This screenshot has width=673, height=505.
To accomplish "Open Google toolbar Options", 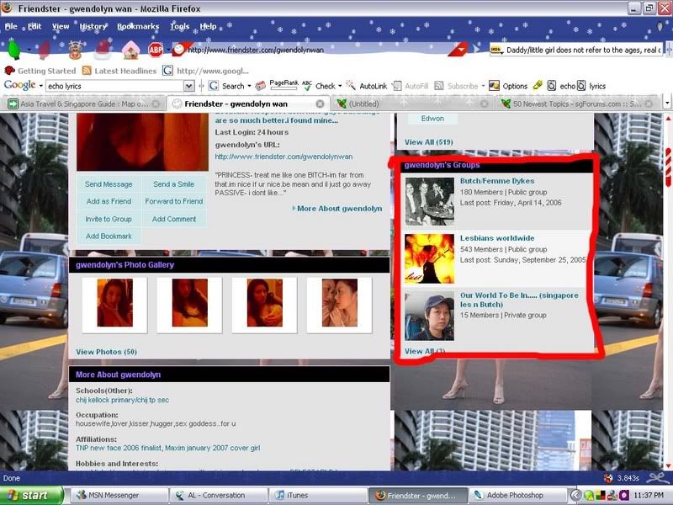I will [x=508, y=86].
